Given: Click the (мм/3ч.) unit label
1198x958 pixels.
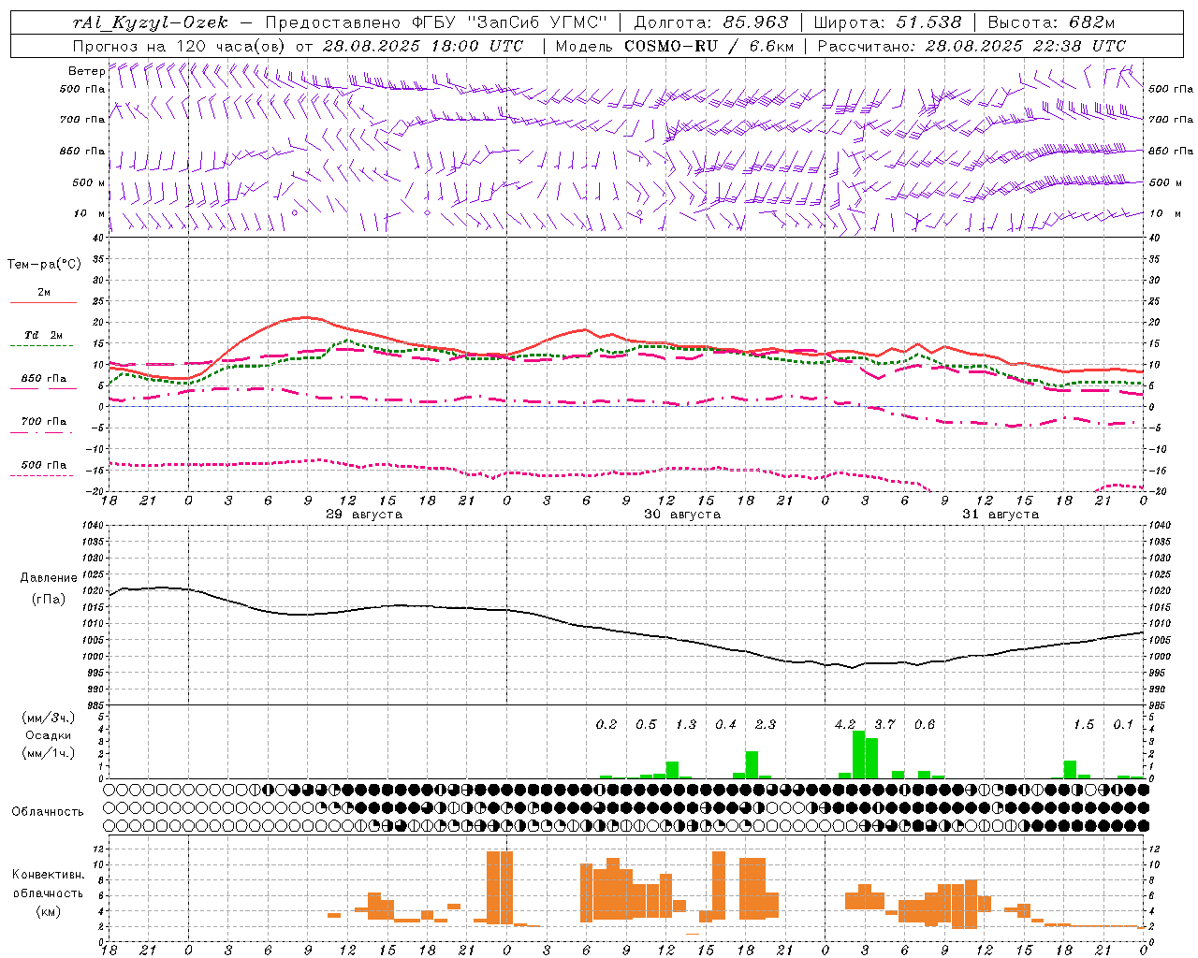Looking at the screenshot, I should 48,718.
